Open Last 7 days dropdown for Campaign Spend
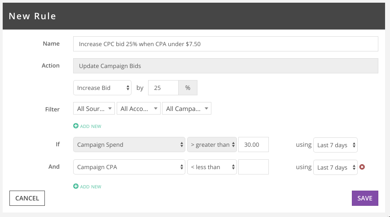 coord(335,145)
